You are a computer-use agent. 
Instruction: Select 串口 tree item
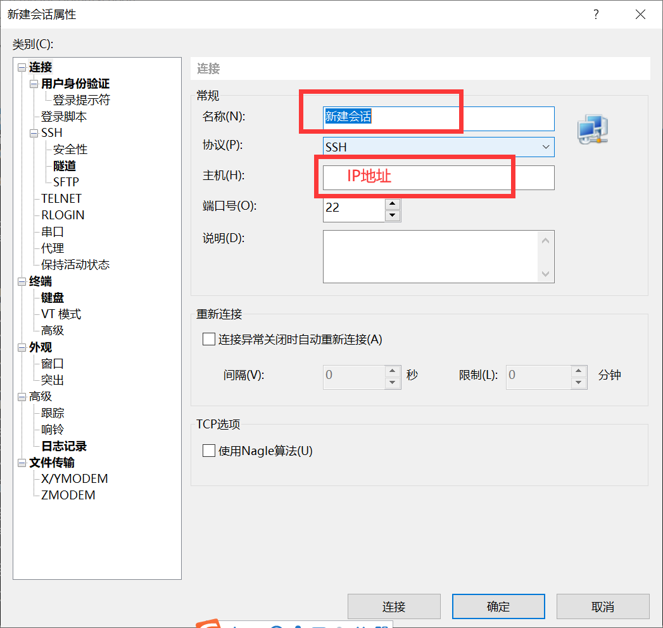pos(53,232)
